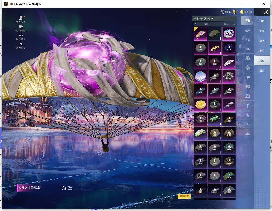Download the parachute labeled 3.48M
The image size is (272, 211).
(229, 48)
